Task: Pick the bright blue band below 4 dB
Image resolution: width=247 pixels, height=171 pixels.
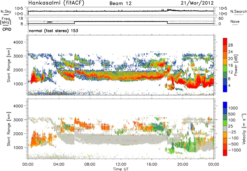Action: coord(225,89)
